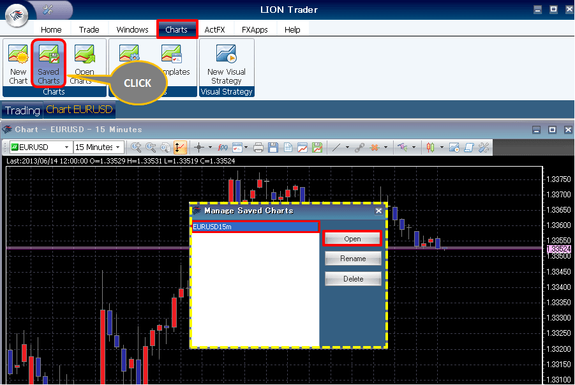Click the blue floppy disk save icon
This screenshot has width=575, height=385.
[273, 147]
